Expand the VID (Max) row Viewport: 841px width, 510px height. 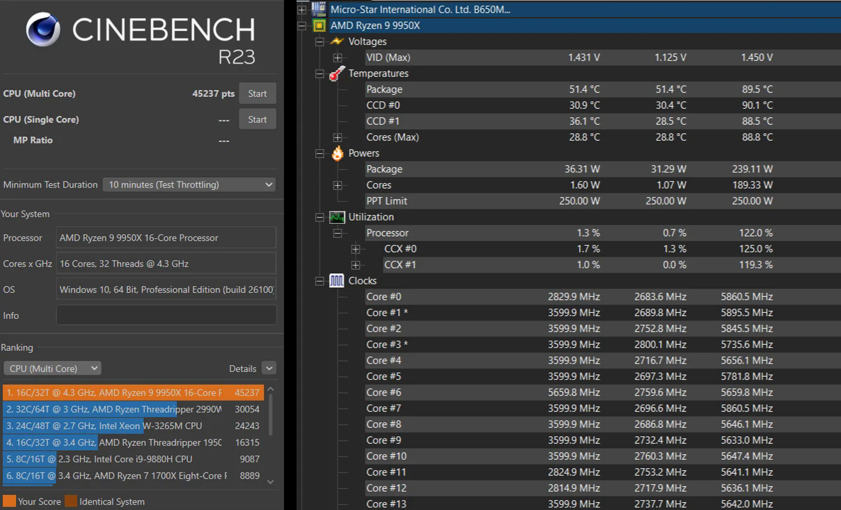coord(338,57)
